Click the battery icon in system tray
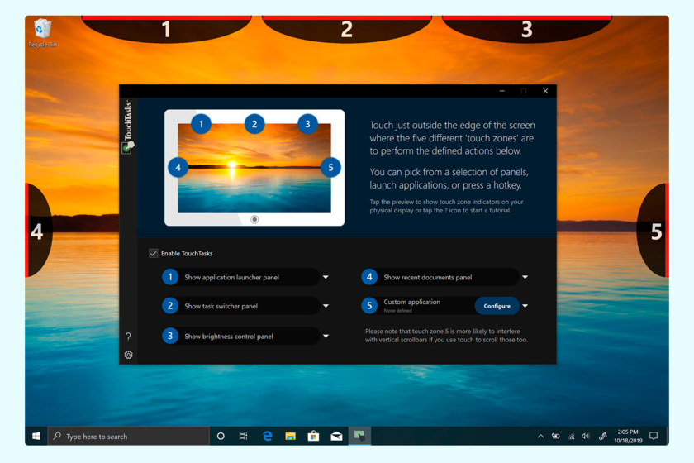Image resolution: width=694 pixels, height=463 pixels. point(555,437)
